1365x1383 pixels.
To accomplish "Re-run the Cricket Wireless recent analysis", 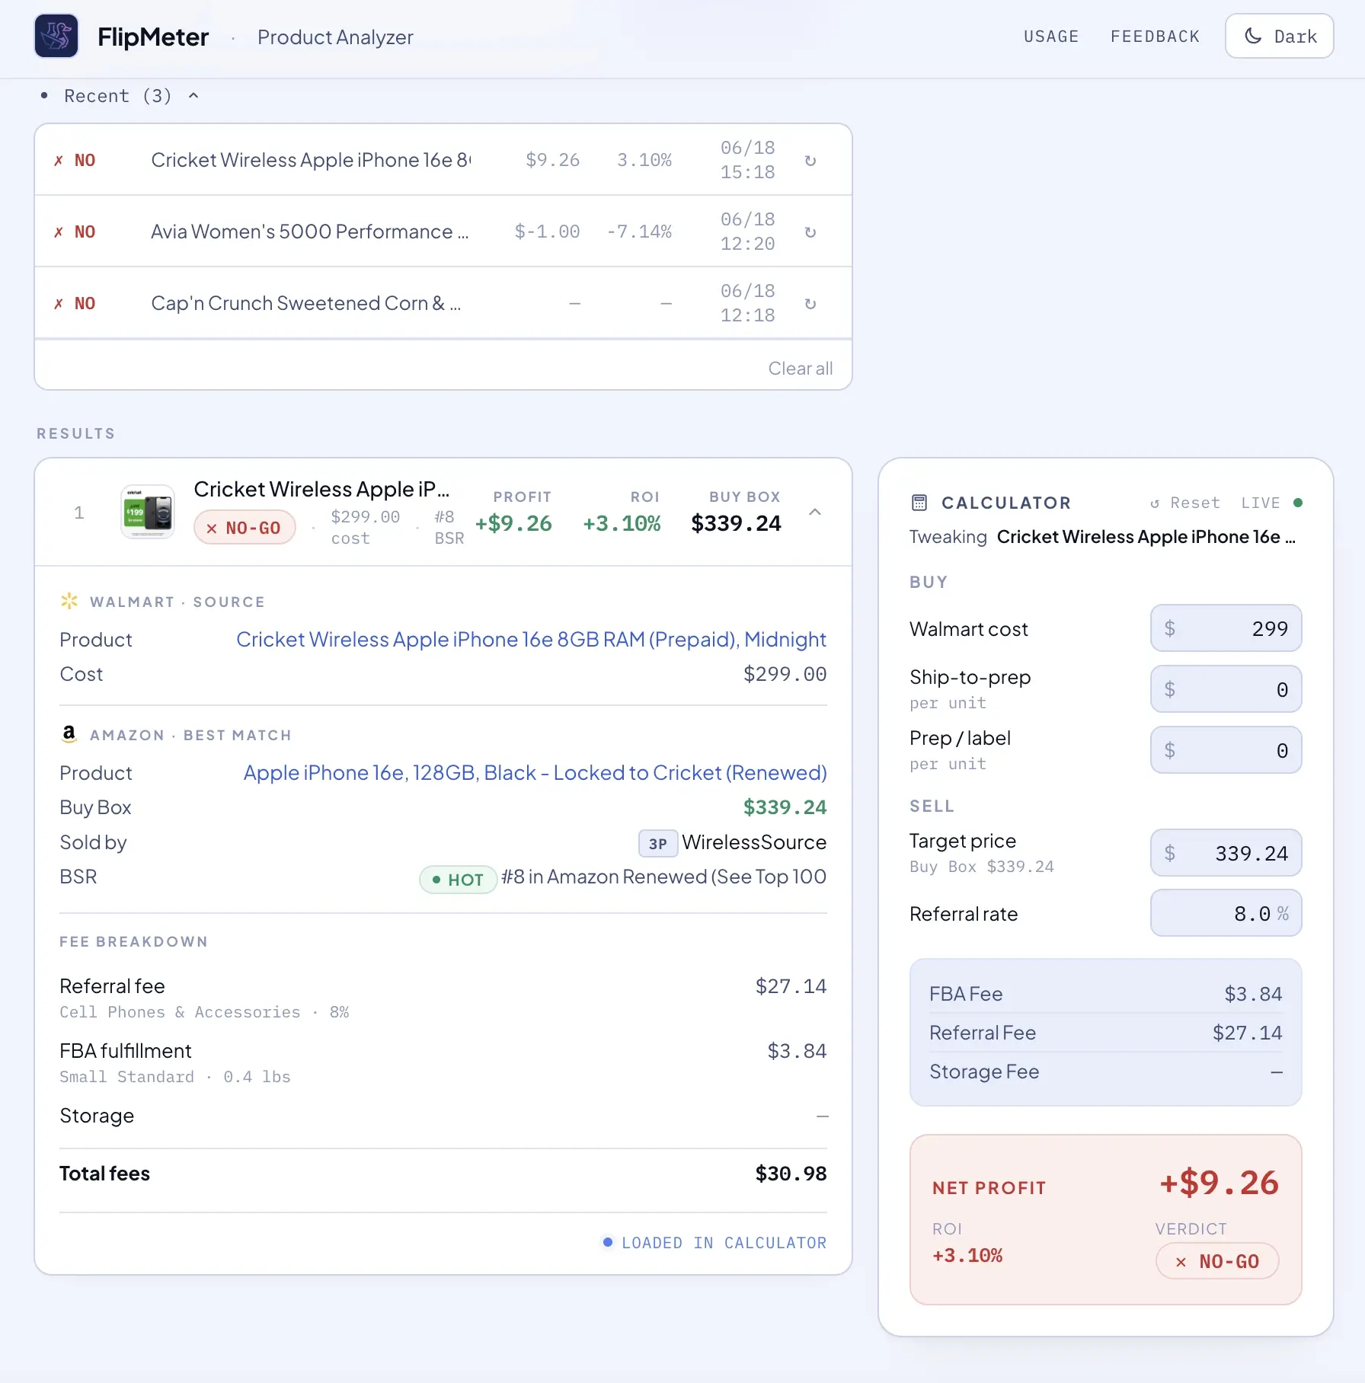I will [810, 160].
